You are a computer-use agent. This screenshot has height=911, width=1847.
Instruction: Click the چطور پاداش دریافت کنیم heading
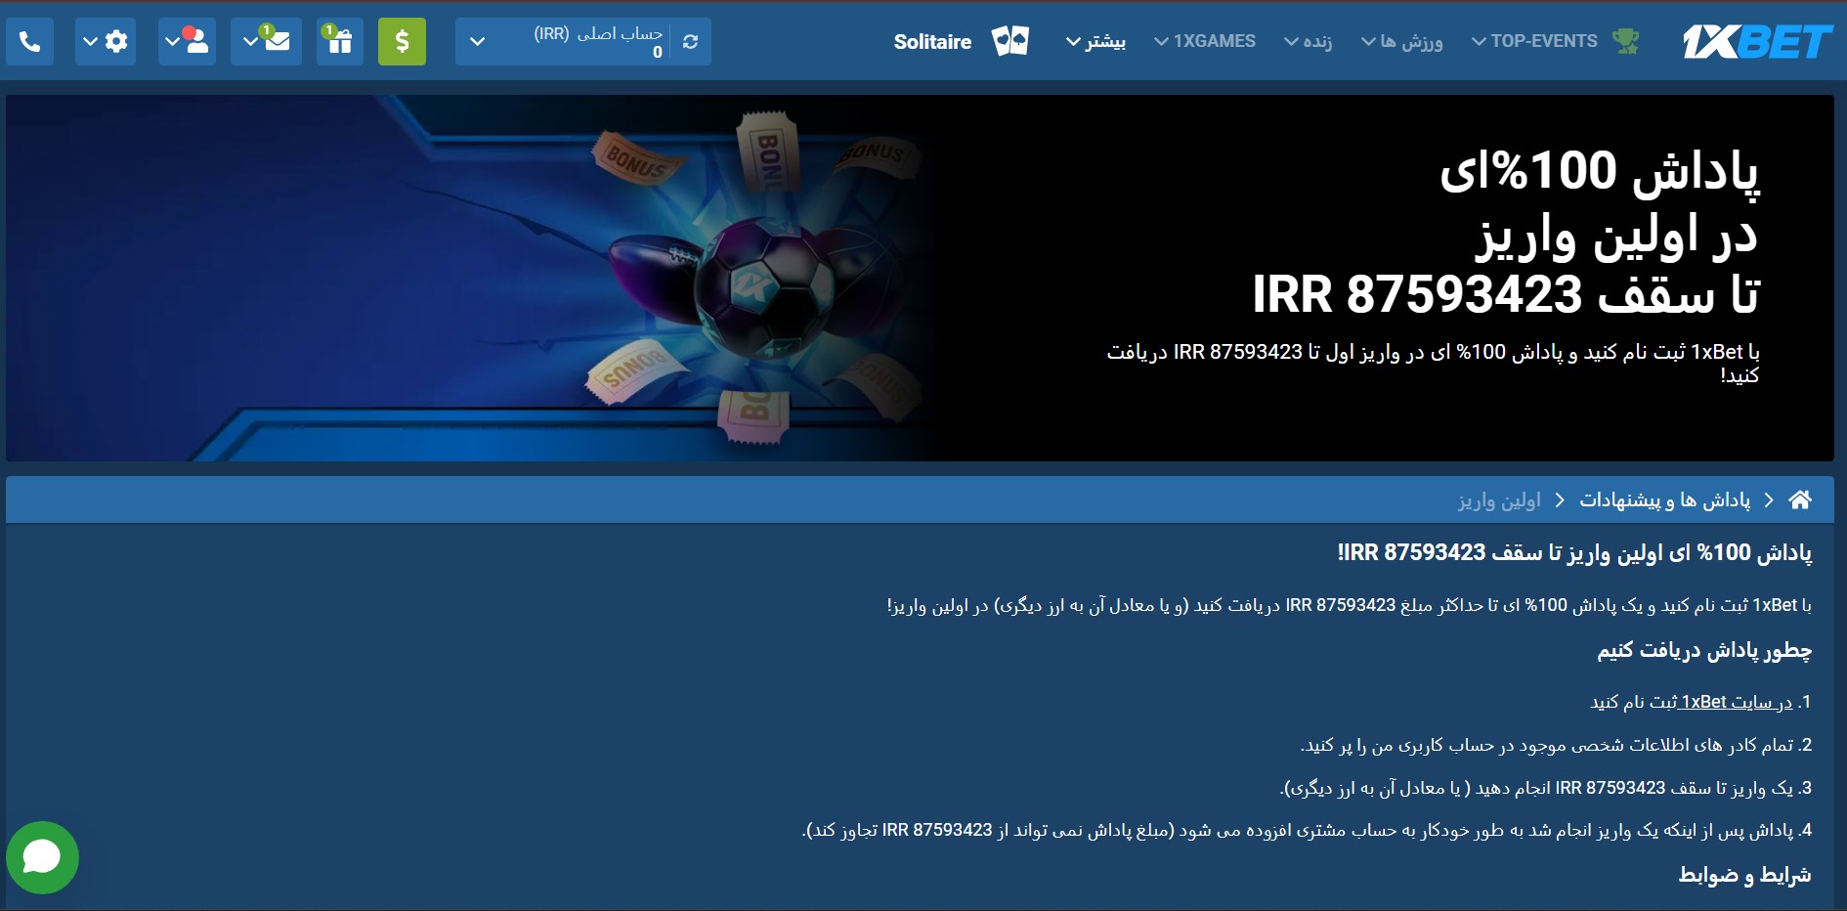pyautogui.click(x=1704, y=651)
